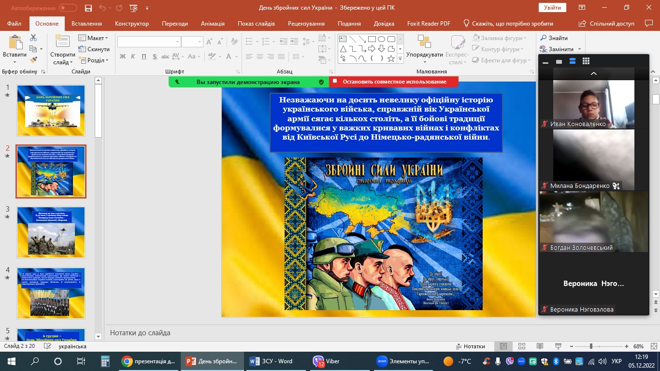Apply bold with the Ж button
Viewport: 660px width, 371px height.
[123, 57]
